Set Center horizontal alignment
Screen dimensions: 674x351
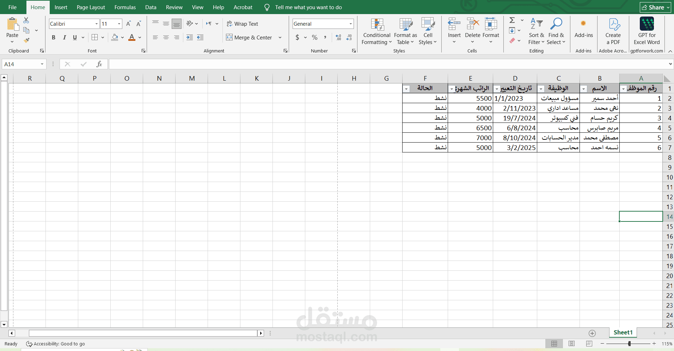166,37
